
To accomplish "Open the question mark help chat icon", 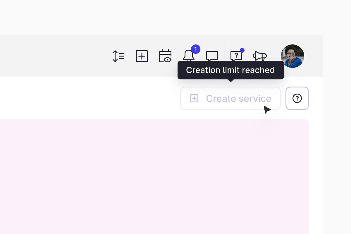I will [236, 56].
